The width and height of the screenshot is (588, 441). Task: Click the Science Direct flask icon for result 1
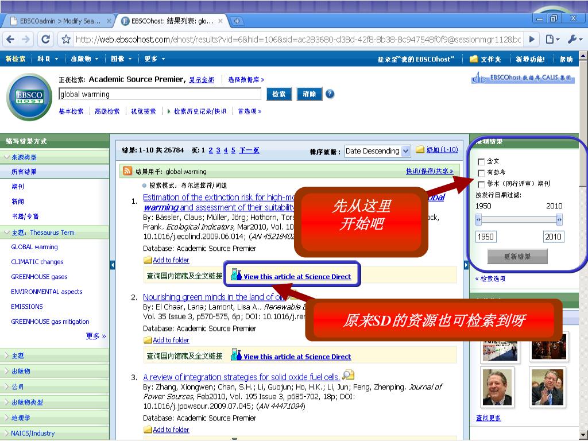coord(236,274)
